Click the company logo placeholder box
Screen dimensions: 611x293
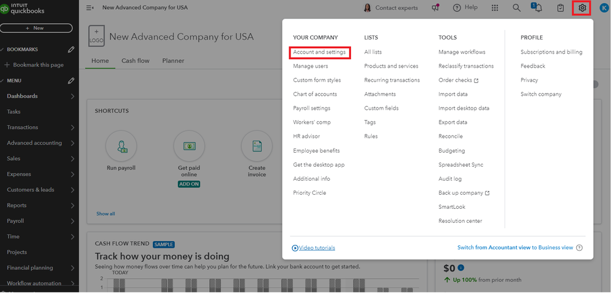point(97,36)
